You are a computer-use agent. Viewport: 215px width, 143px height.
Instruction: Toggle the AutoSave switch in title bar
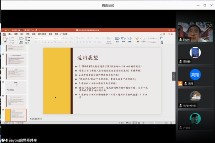tap(20, 30)
